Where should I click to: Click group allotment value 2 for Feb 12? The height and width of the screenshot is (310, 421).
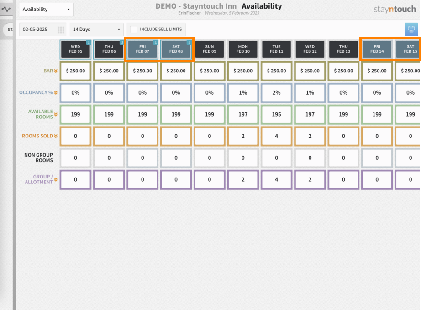pyautogui.click(x=310, y=179)
